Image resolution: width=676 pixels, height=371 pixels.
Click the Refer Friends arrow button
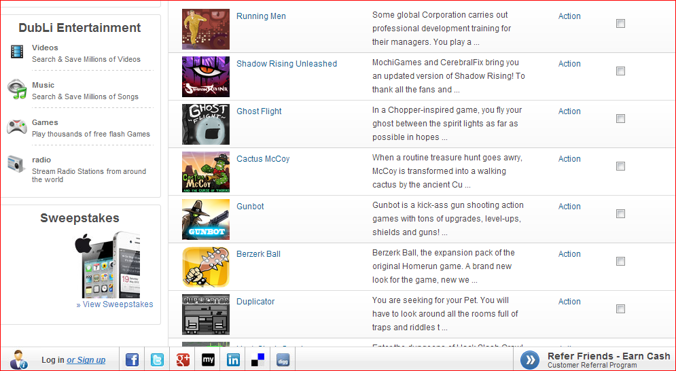530,360
